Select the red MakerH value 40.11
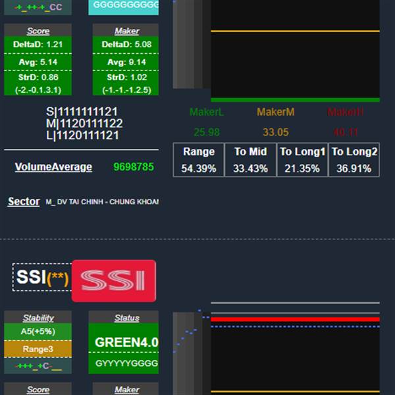The image size is (395, 395). [x=346, y=132]
